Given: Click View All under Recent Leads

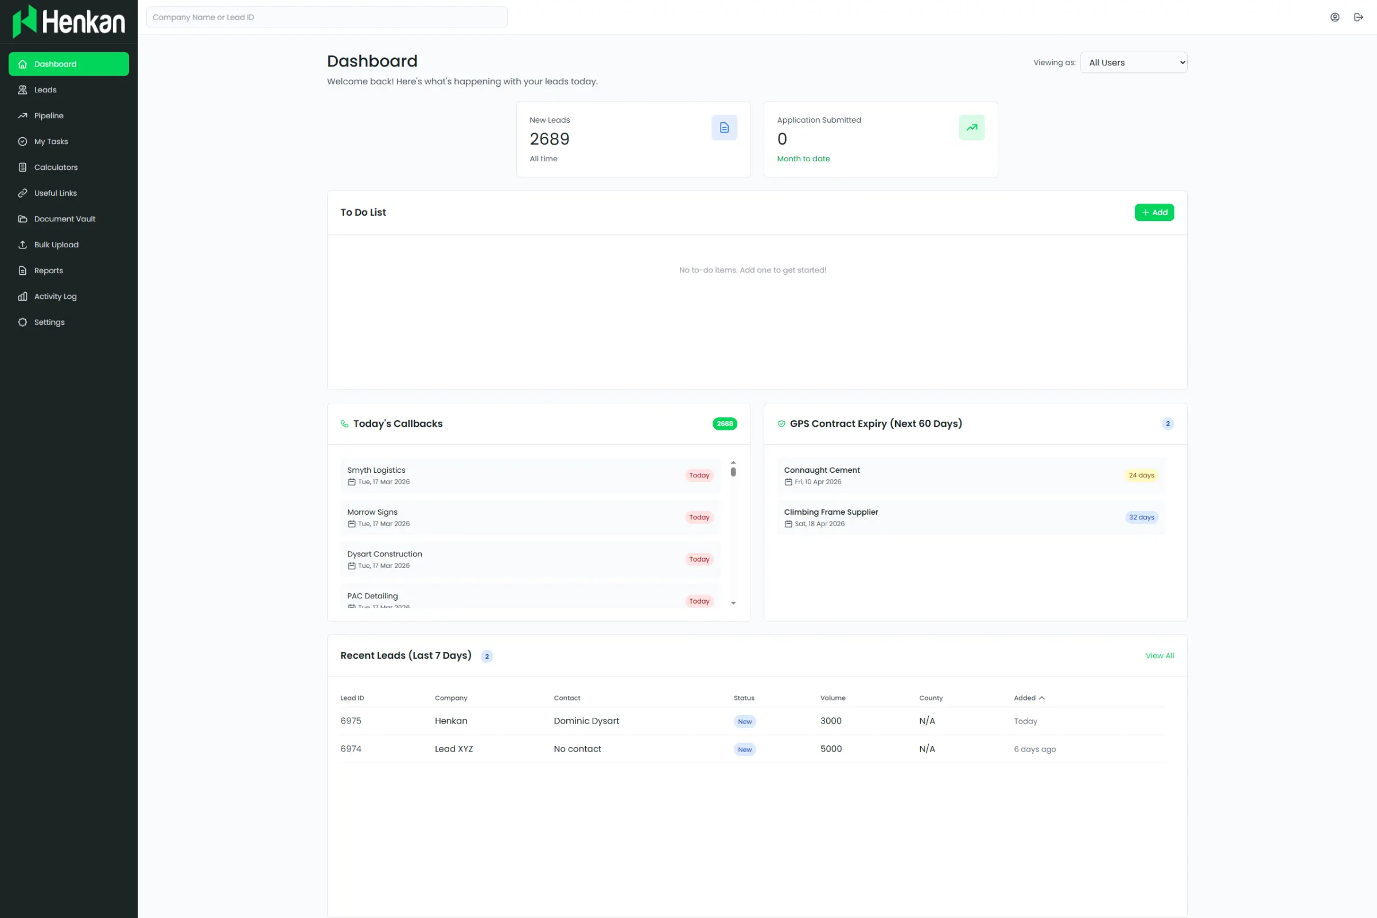Looking at the screenshot, I should (1160, 655).
